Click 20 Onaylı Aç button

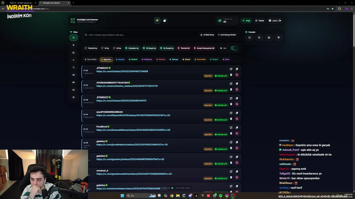167,48
